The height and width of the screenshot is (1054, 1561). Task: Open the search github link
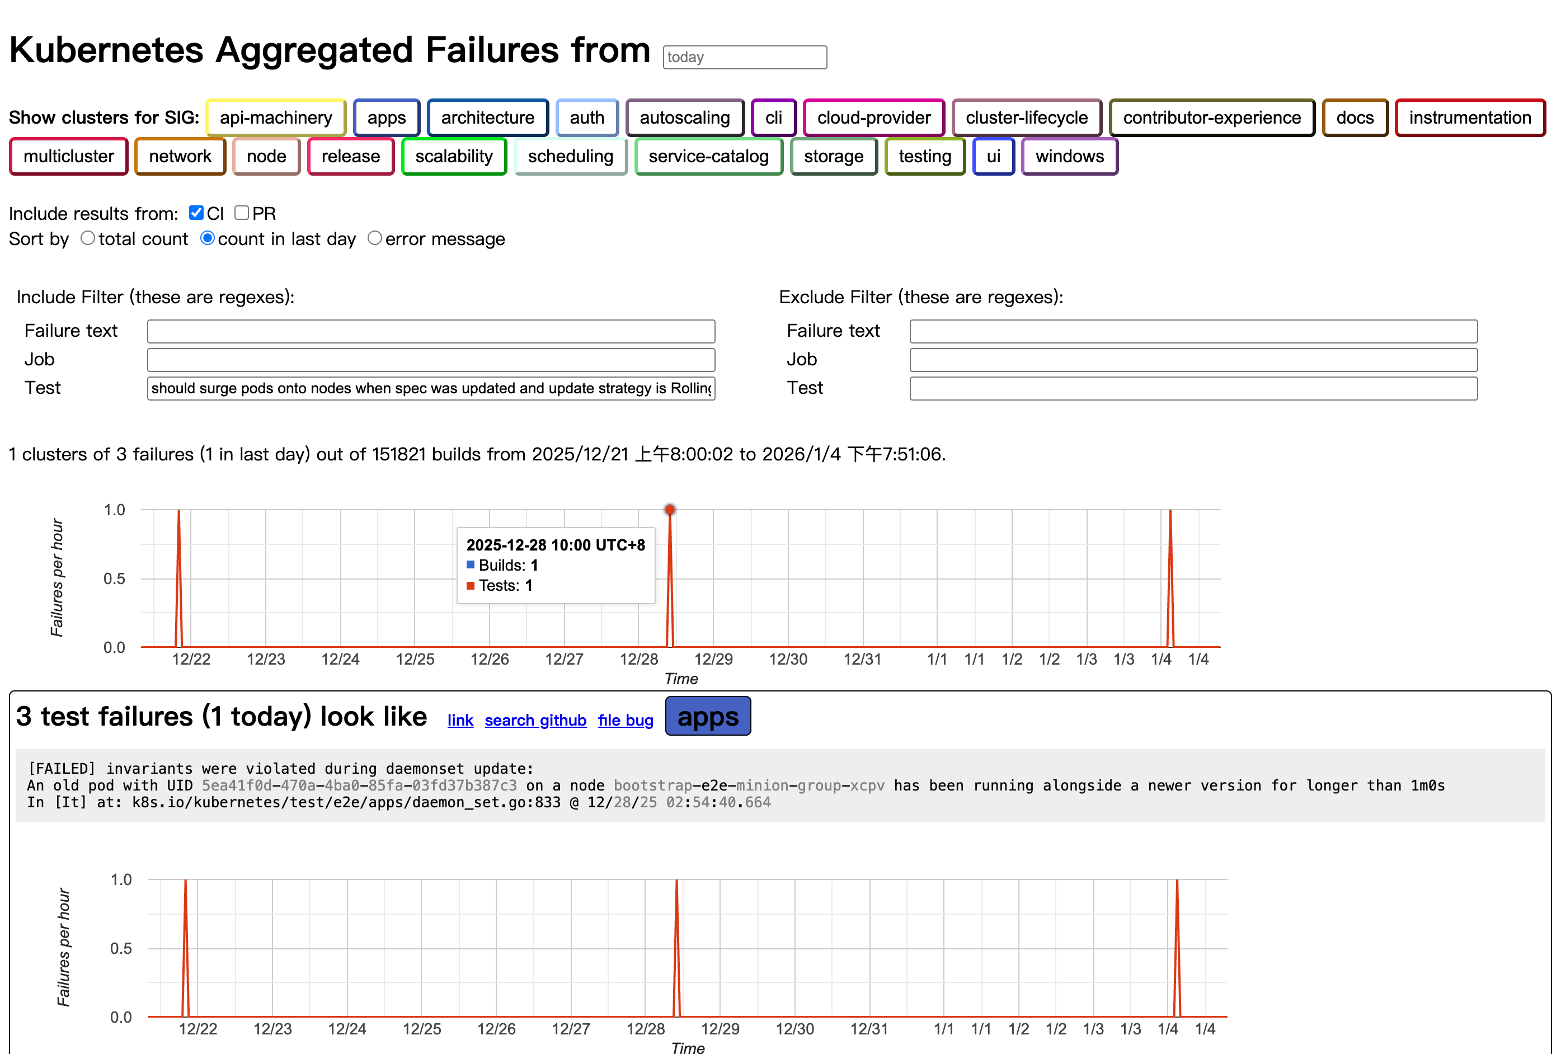point(535,720)
